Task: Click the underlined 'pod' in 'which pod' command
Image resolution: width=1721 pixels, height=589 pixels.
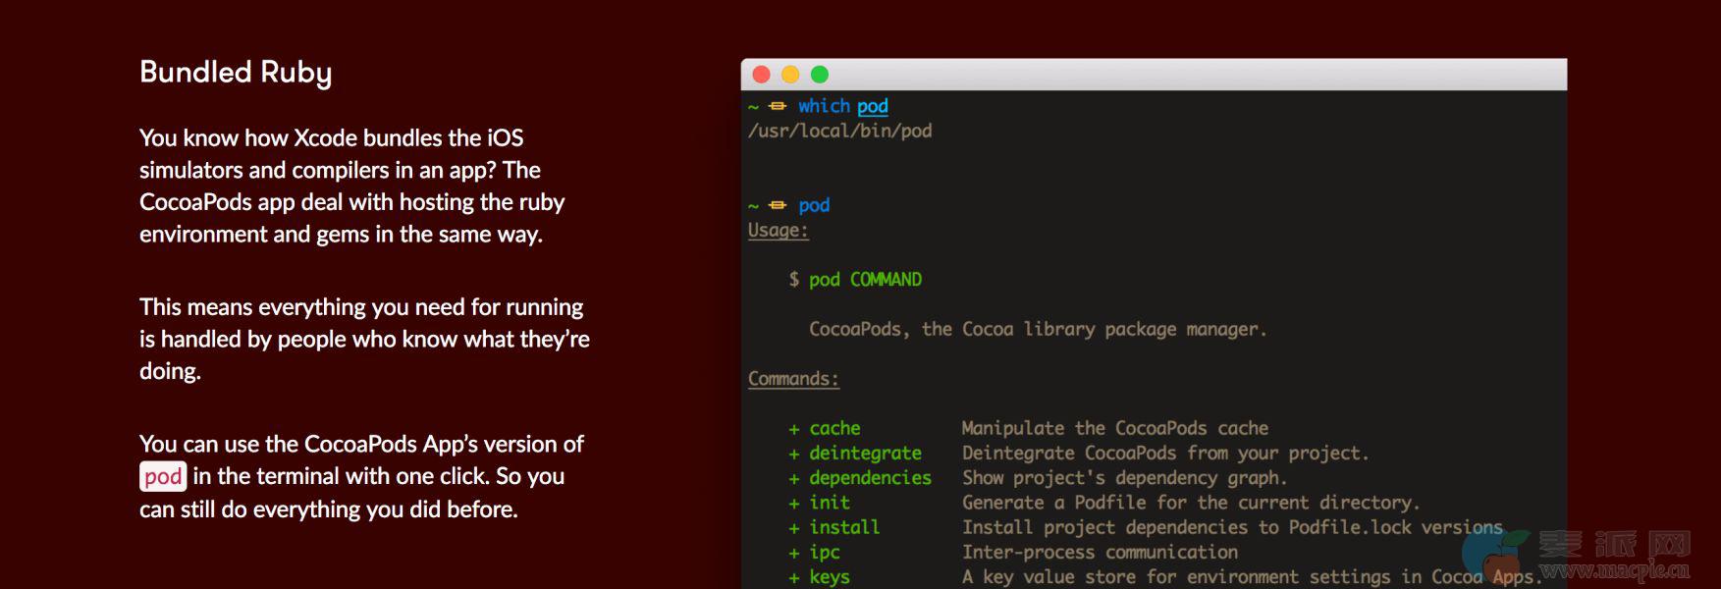Action: pyautogui.click(x=872, y=106)
